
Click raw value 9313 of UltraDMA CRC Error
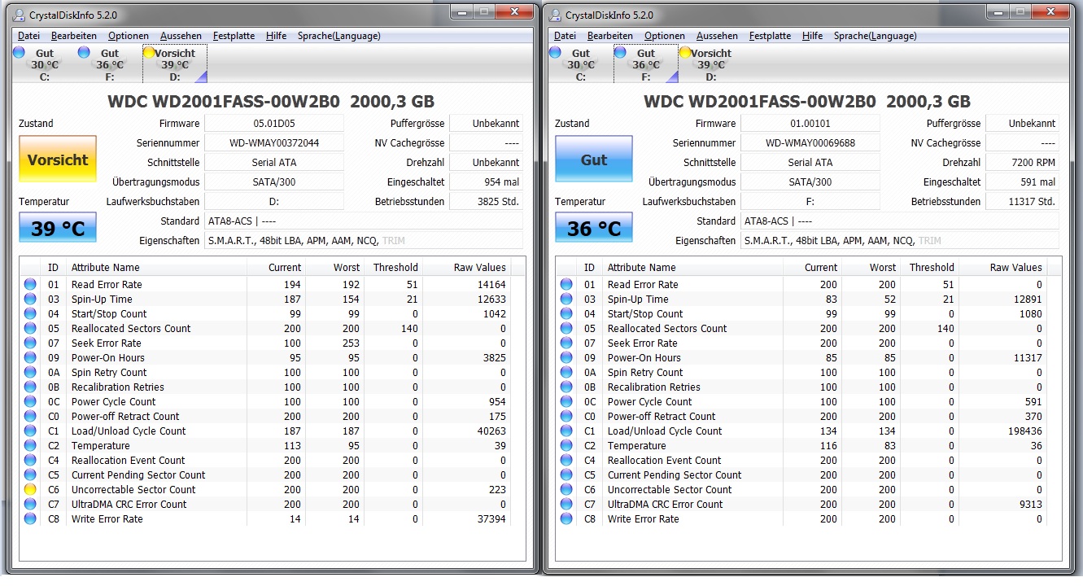click(x=1030, y=504)
